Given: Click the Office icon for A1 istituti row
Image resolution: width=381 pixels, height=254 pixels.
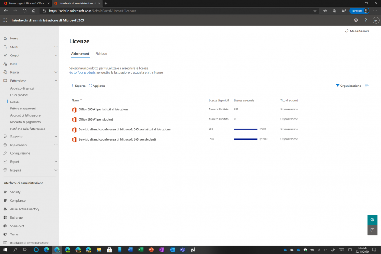Looking at the screenshot, I should (74, 109).
